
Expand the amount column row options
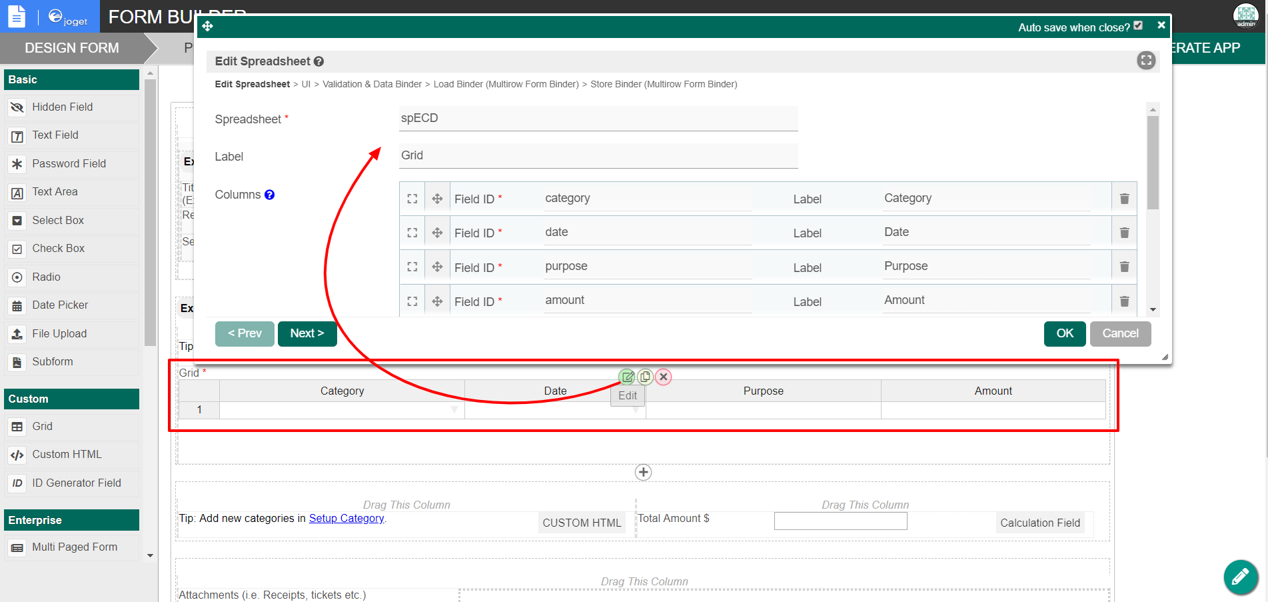tap(412, 301)
